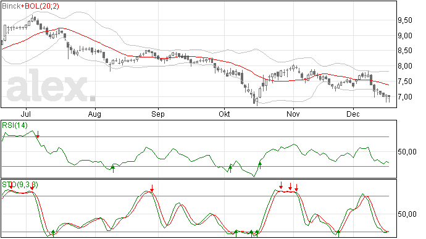Image resolution: width=426 pixels, height=239 pixels.
Task: Click the green buy arrow on RSI in early October
Action: 230,169
